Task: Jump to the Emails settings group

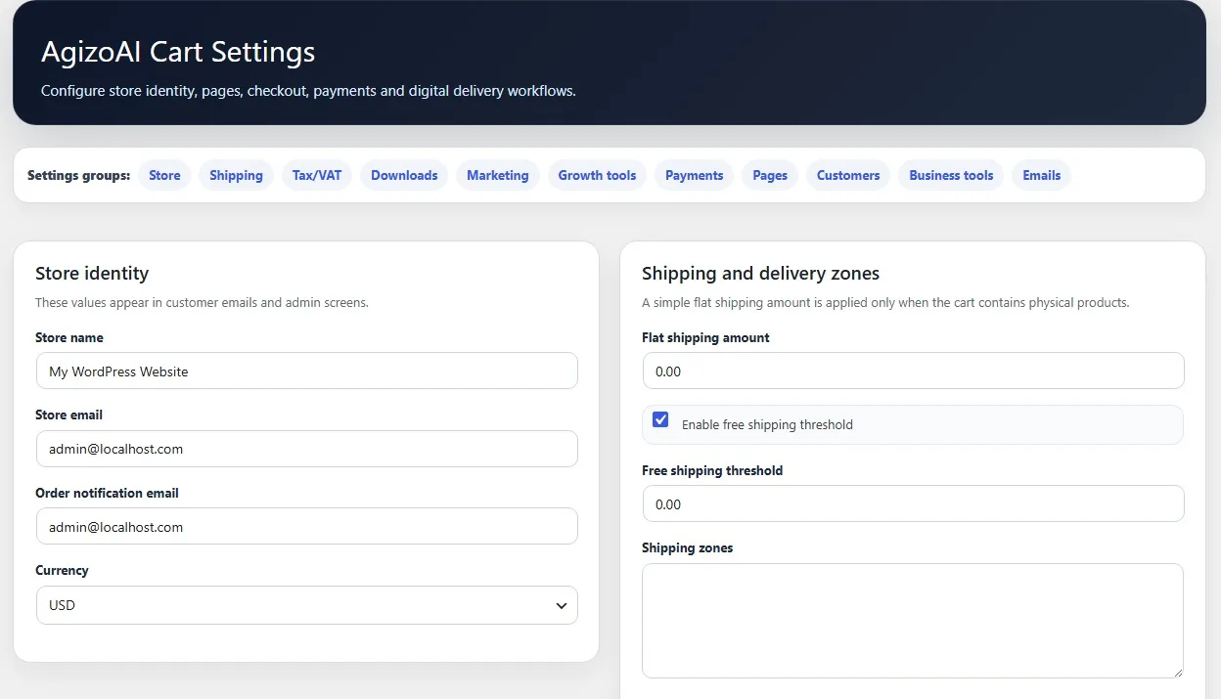Action: coord(1041,175)
